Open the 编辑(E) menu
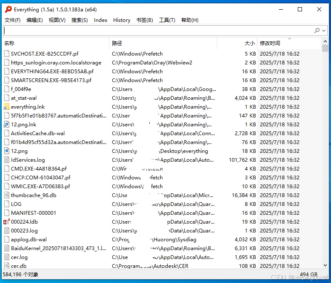Viewport: 331px width, 283px height. [x=34, y=20]
